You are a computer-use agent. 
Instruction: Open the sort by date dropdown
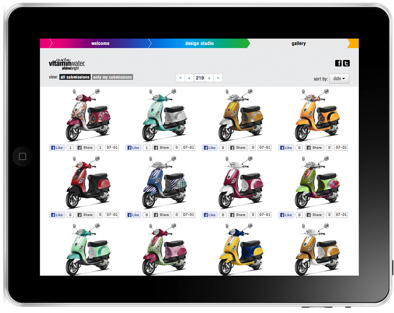[x=339, y=79]
